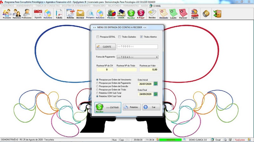Open the TABELA DE CONSULTAS menu
This screenshot has height=142, width=254.
point(47,6)
